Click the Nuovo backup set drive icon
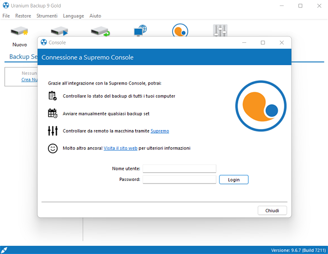Viewport: 328px width, 254px height. [20, 32]
